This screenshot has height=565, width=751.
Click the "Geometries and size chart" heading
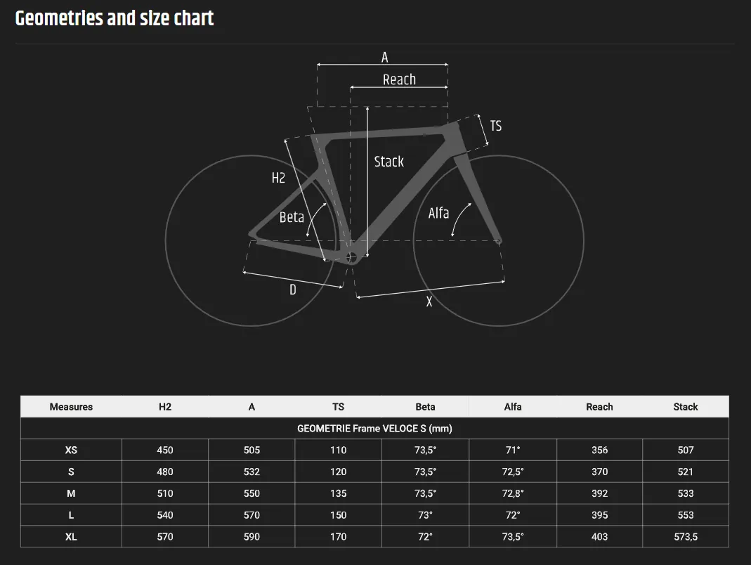[x=115, y=18]
